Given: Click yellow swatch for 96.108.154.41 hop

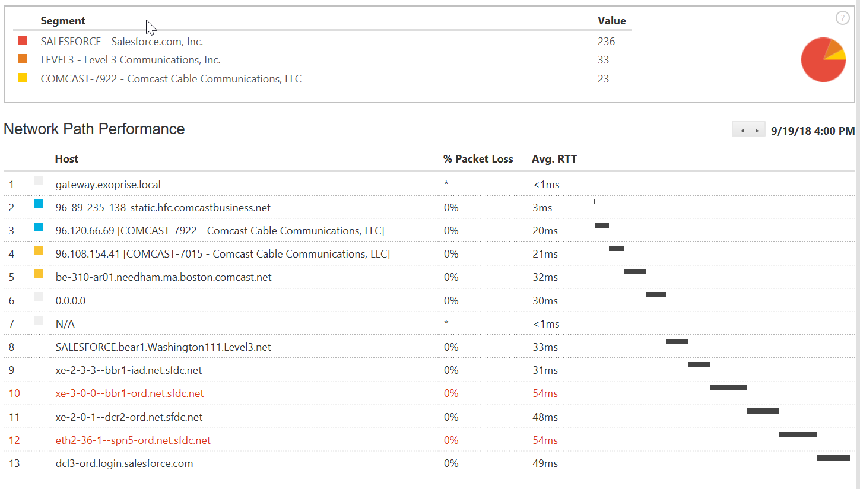Looking at the screenshot, I should pos(38,250).
